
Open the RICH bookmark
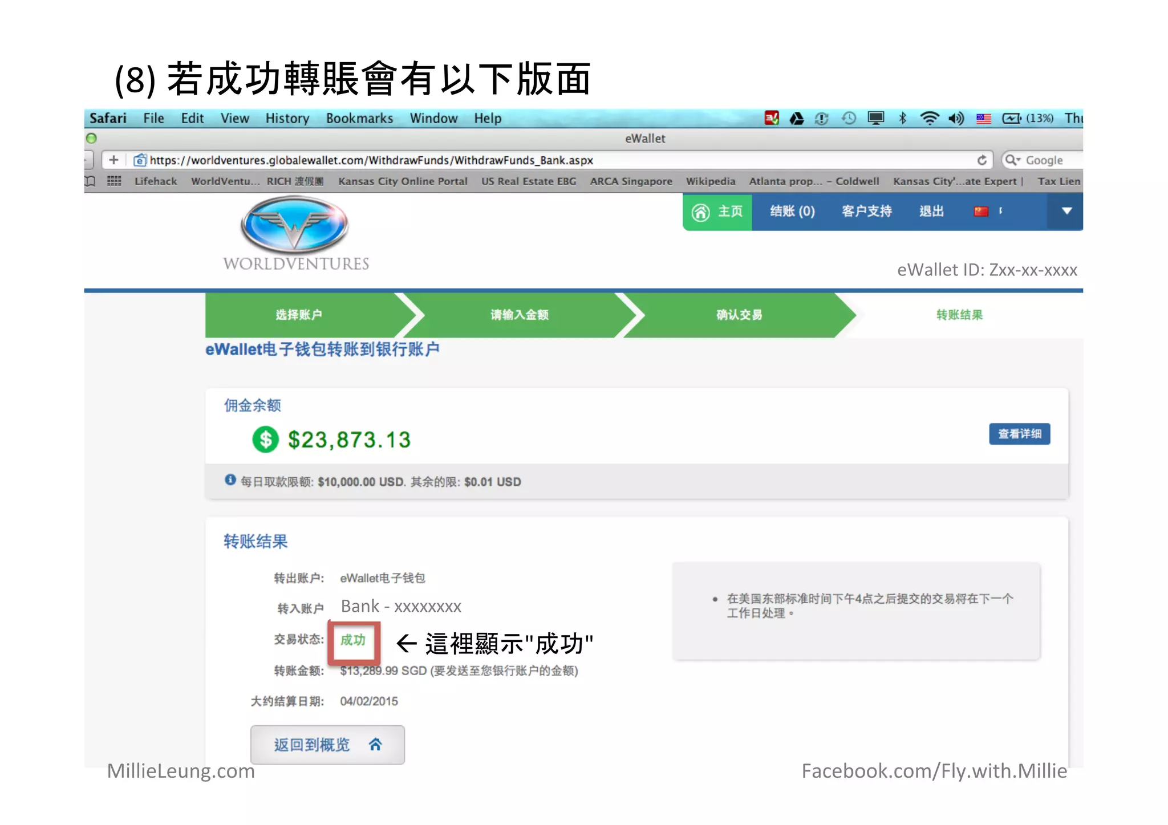[295, 181]
